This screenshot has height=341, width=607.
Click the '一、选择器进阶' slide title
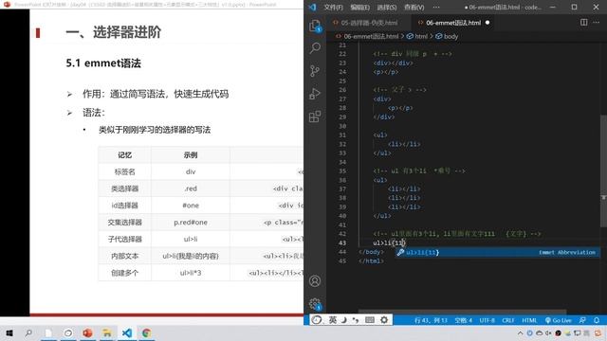pyautogui.click(x=113, y=32)
